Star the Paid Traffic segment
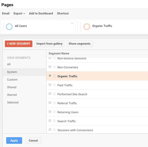 tap(54, 85)
